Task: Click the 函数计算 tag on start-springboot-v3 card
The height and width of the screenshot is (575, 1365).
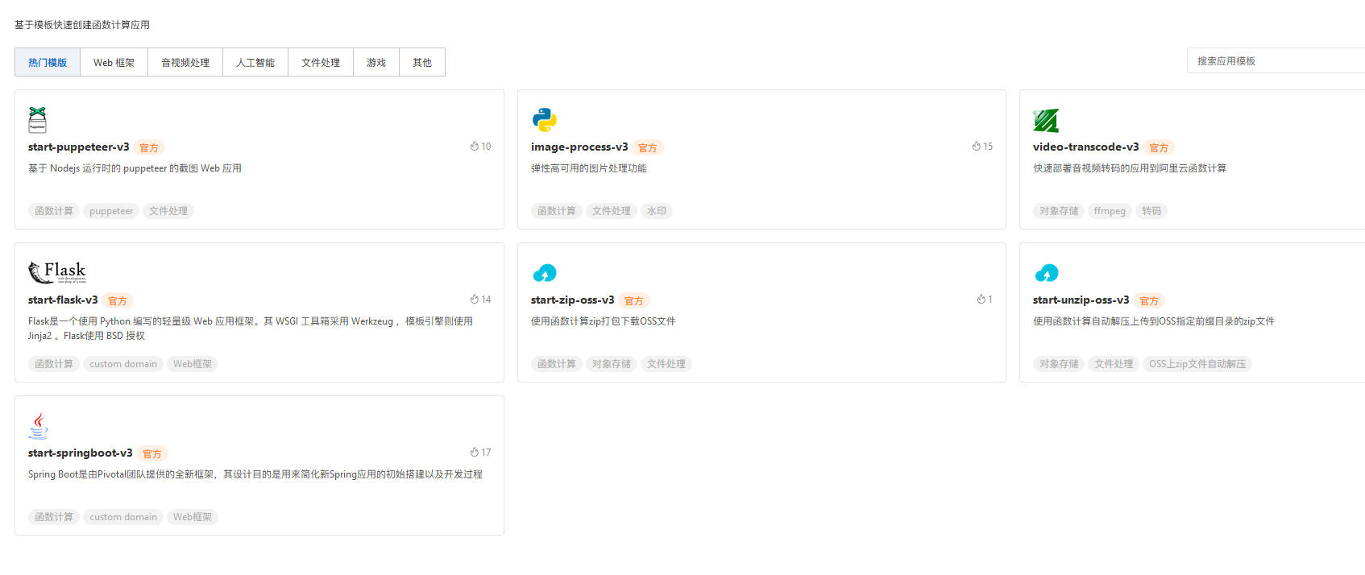Action: coord(54,517)
